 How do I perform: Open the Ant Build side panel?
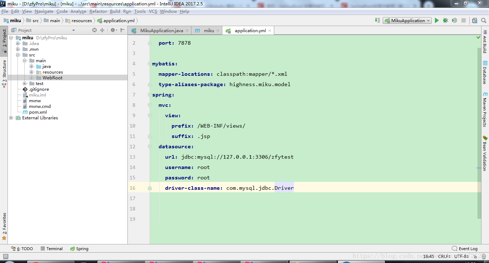pos(485,41)
